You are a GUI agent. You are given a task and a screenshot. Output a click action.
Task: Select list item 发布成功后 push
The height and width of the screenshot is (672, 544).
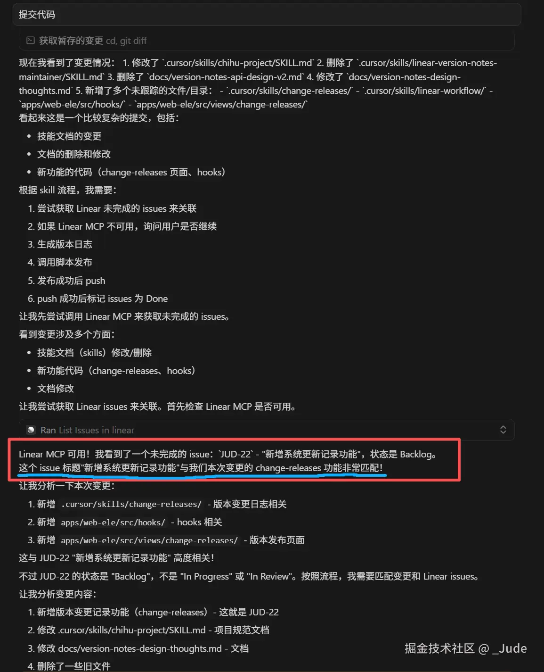66,281
